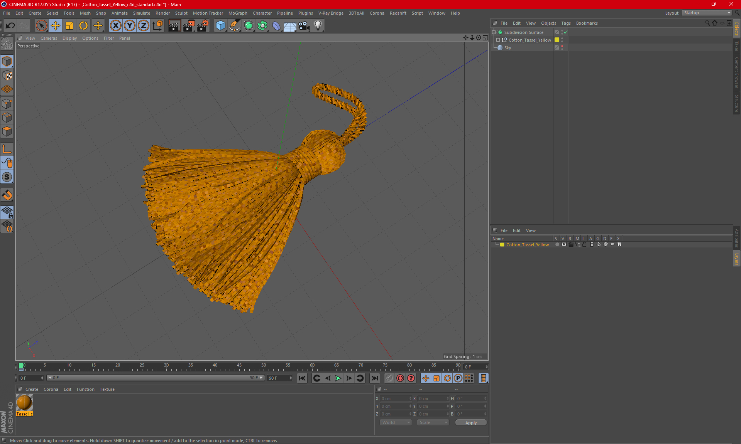Open material manager Create menu
This screenshot has height=444, width=741.
click(32, 389)
